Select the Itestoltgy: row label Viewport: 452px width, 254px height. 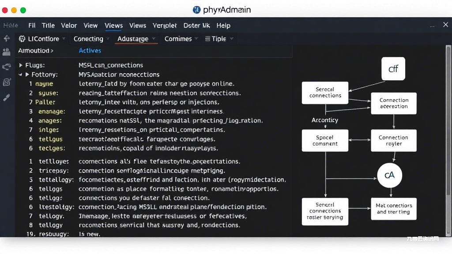[x=56, y=207]
